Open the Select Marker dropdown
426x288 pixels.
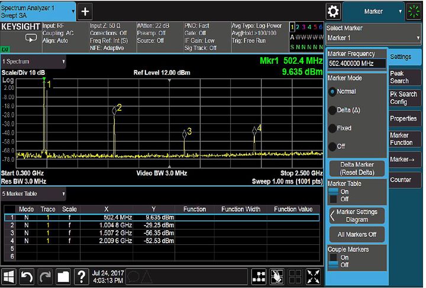coord(373,38)
